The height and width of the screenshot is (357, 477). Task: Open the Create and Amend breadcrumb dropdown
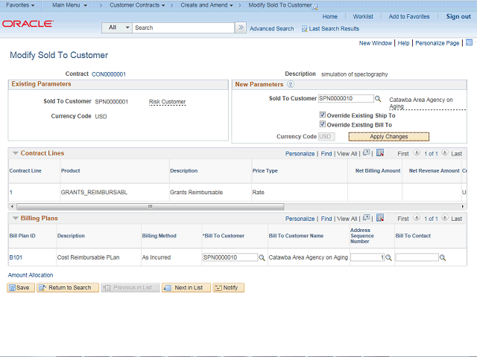206,5
